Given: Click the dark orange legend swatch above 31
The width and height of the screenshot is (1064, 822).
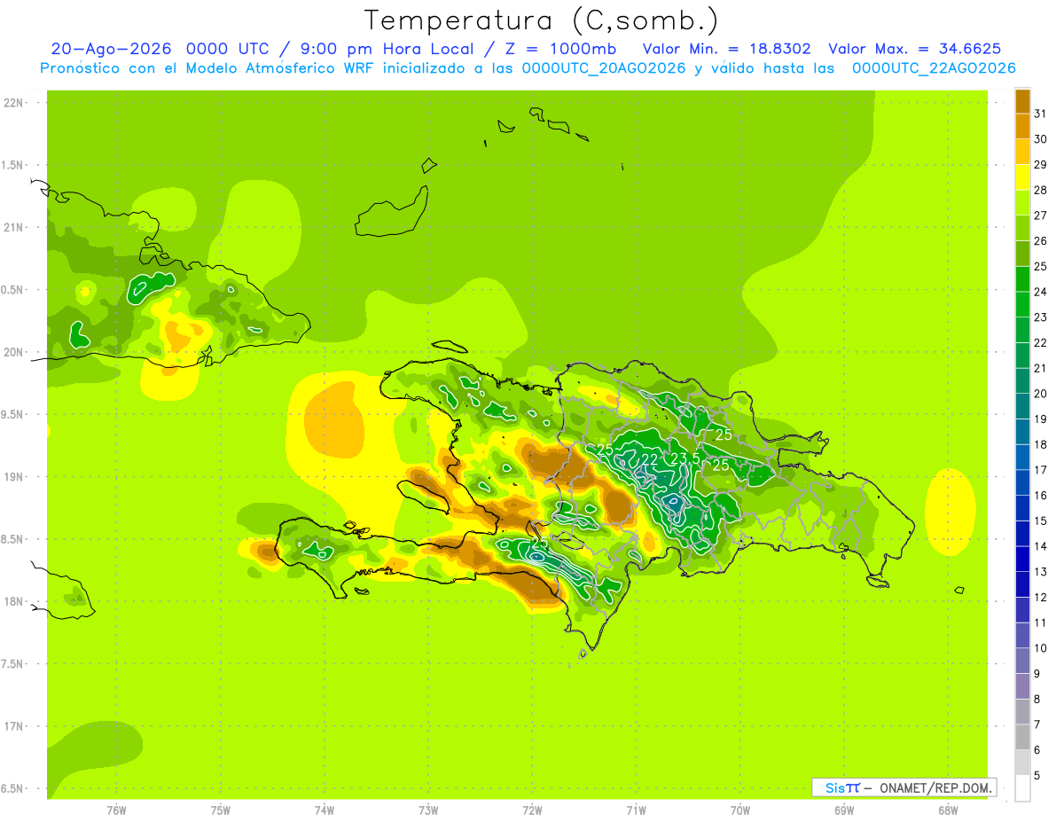Looking at the screenshot, I should pyautogui.click(x=1022, y=100).
